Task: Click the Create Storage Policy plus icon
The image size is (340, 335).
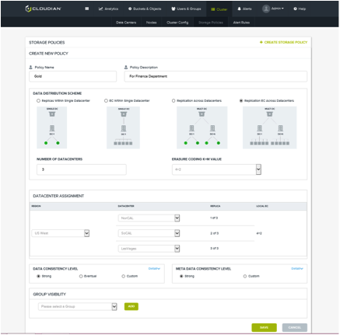Action: (261, 42)
